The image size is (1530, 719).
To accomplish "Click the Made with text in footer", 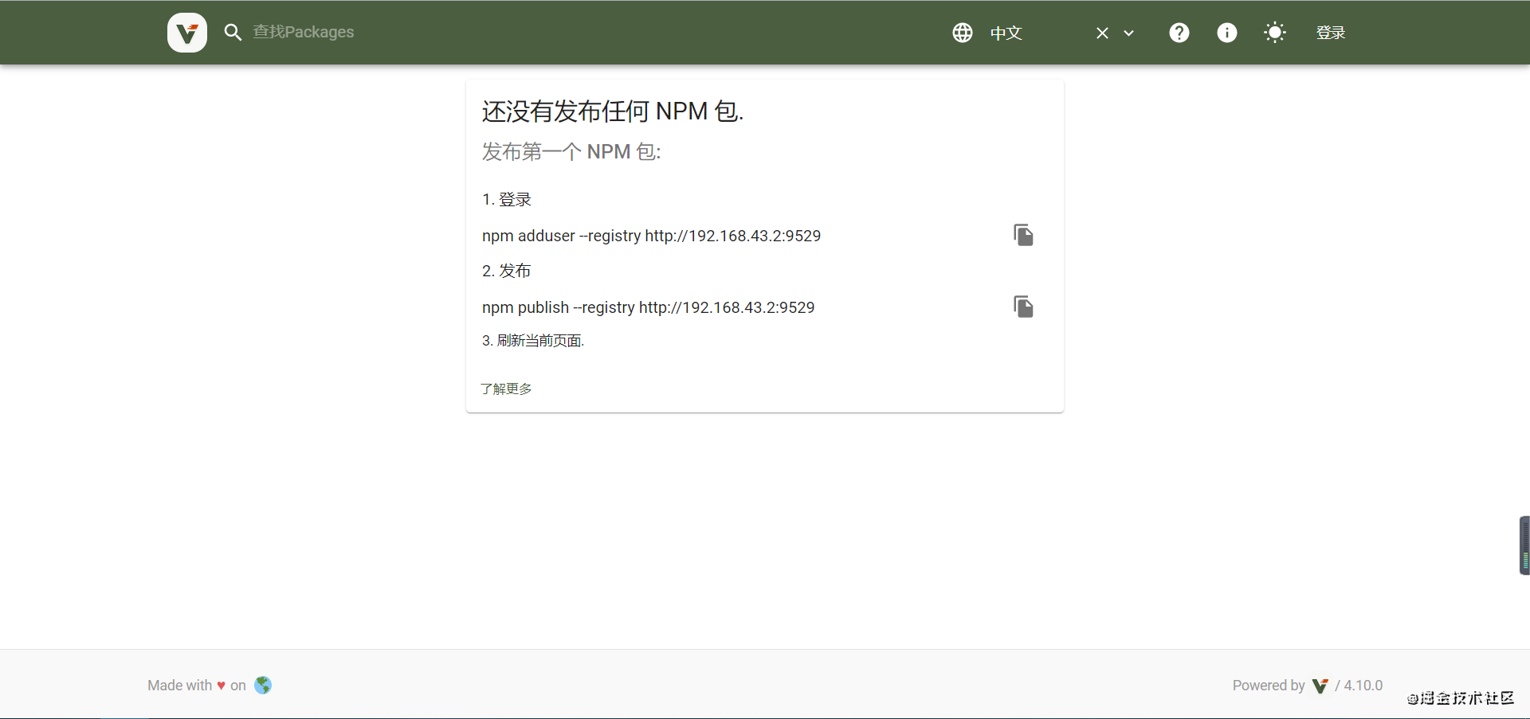I will (x=180, y=686).
